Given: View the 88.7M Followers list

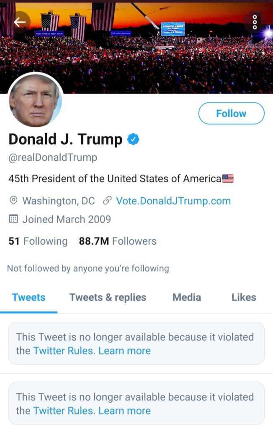Looking at the screenshot, I should pos(118,241).
